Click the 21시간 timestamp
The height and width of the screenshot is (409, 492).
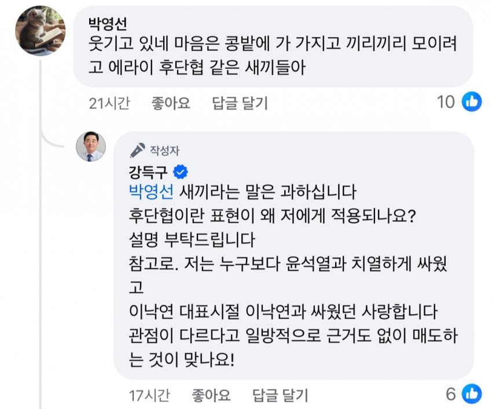[109, 104]
